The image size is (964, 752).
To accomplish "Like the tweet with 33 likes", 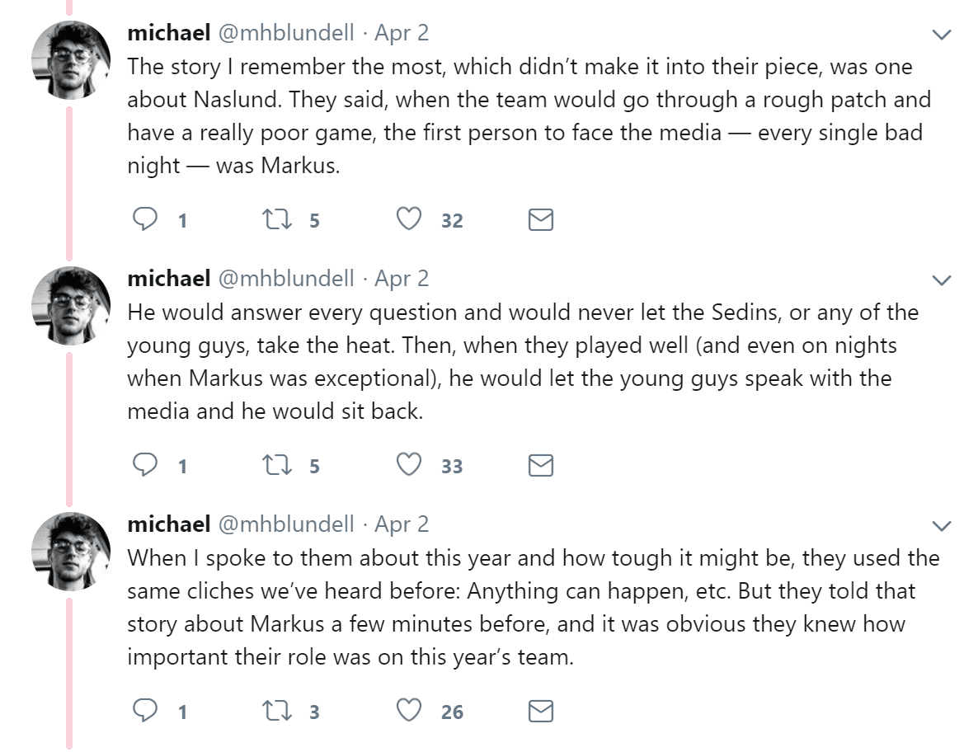I will click(409, 465).
